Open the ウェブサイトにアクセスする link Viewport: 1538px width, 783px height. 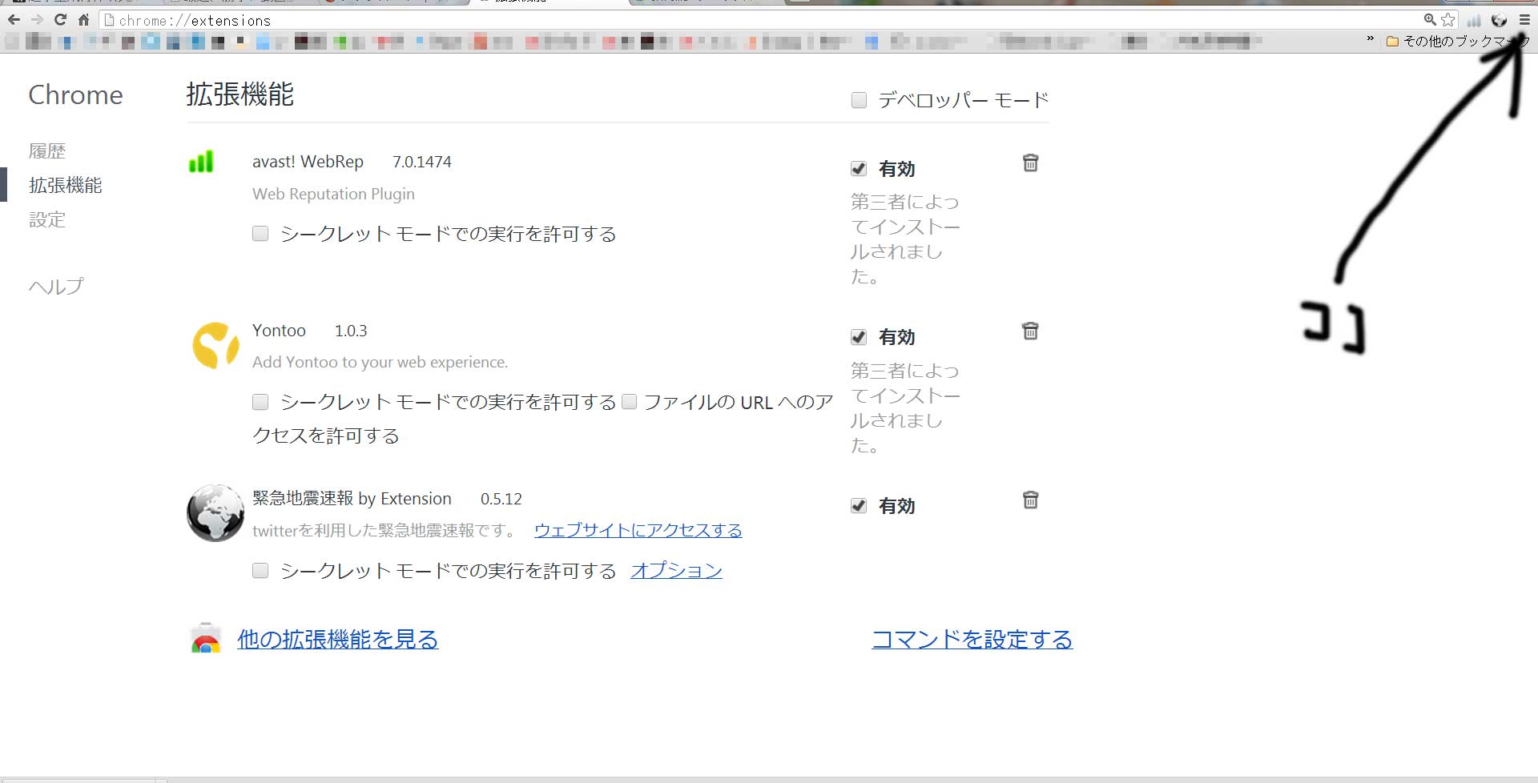638,530
